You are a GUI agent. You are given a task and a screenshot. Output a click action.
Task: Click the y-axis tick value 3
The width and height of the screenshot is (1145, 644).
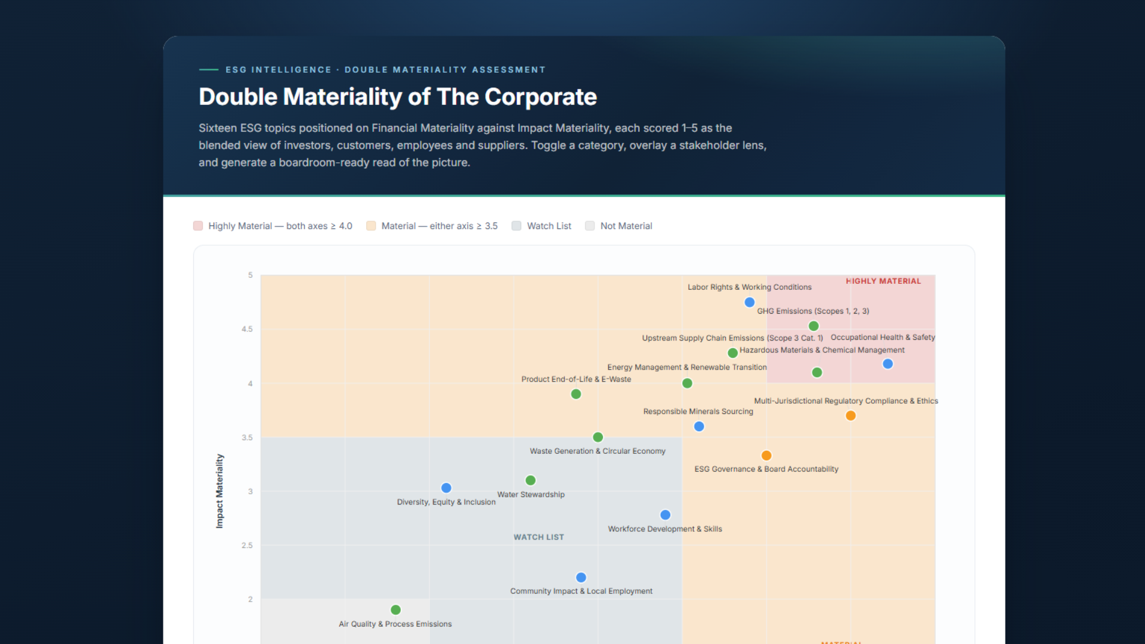click(250, 491)
